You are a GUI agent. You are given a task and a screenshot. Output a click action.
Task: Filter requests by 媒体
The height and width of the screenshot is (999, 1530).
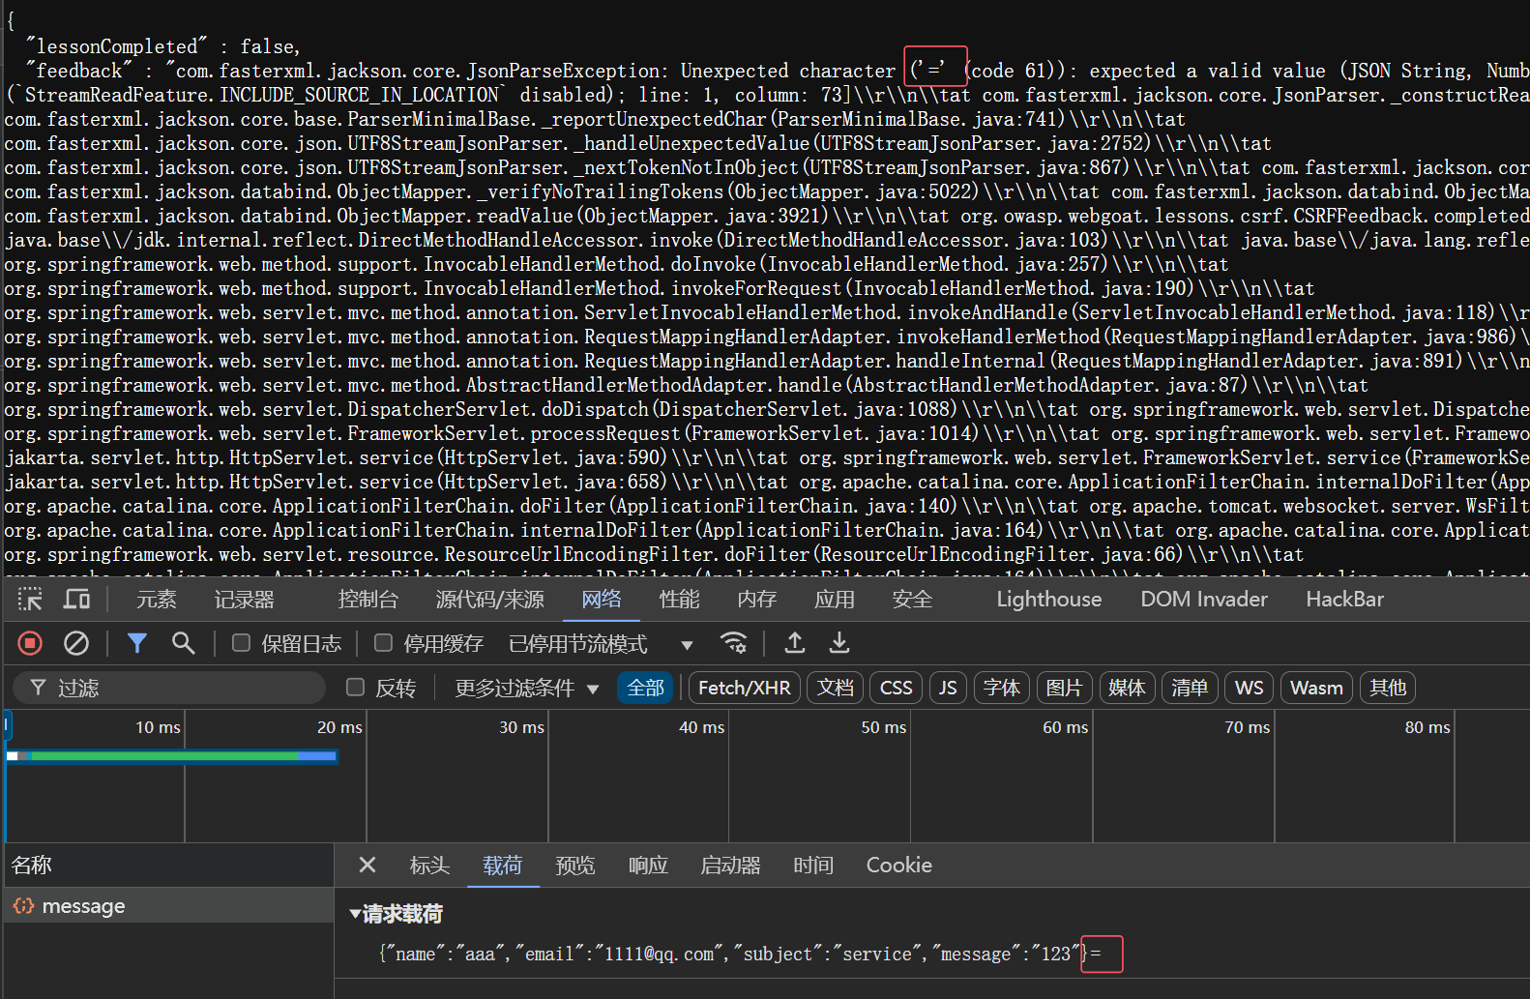pos(1127,688)
